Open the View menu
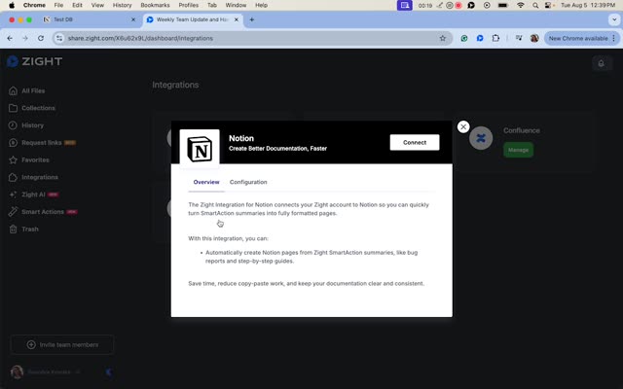Screen dimensions: 623x389 click(x=97, y=5)
